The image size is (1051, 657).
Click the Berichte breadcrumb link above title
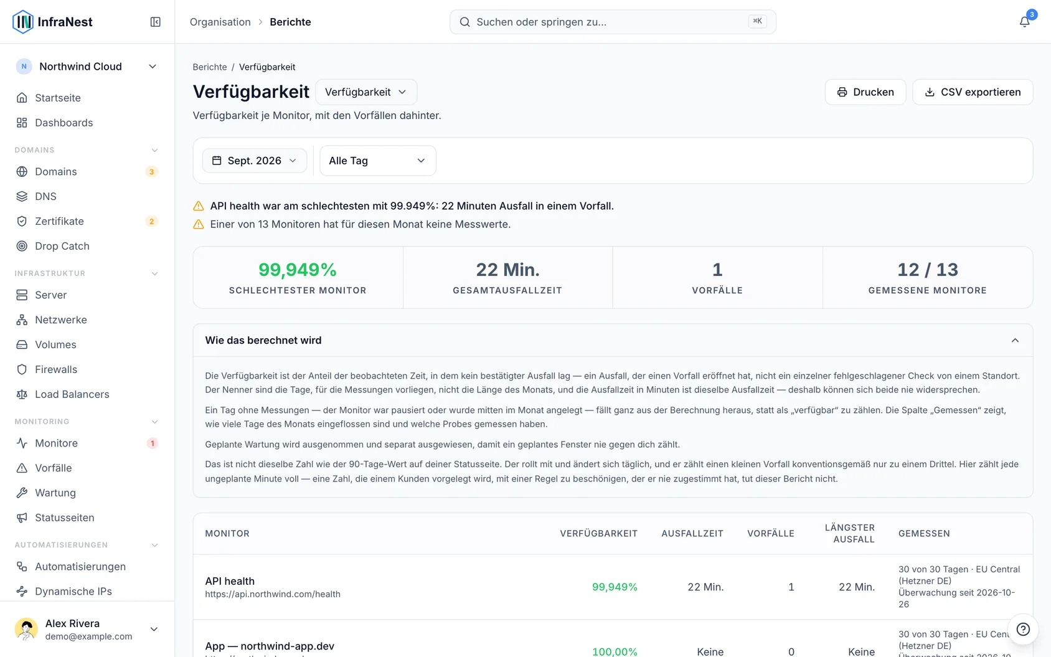click(x=210, y=67)
